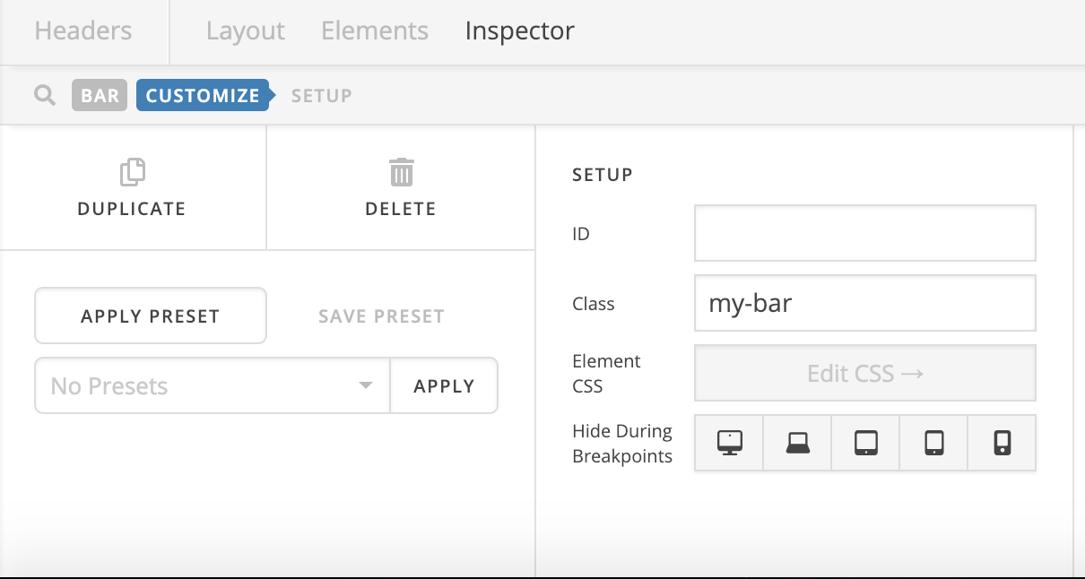Go to SETUP breadcrumb item
The width and height of the screenshot is (1085, 579).
[321, 95]
